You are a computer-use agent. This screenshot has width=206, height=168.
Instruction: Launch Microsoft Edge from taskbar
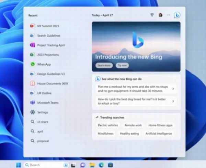tap(101, 165)
